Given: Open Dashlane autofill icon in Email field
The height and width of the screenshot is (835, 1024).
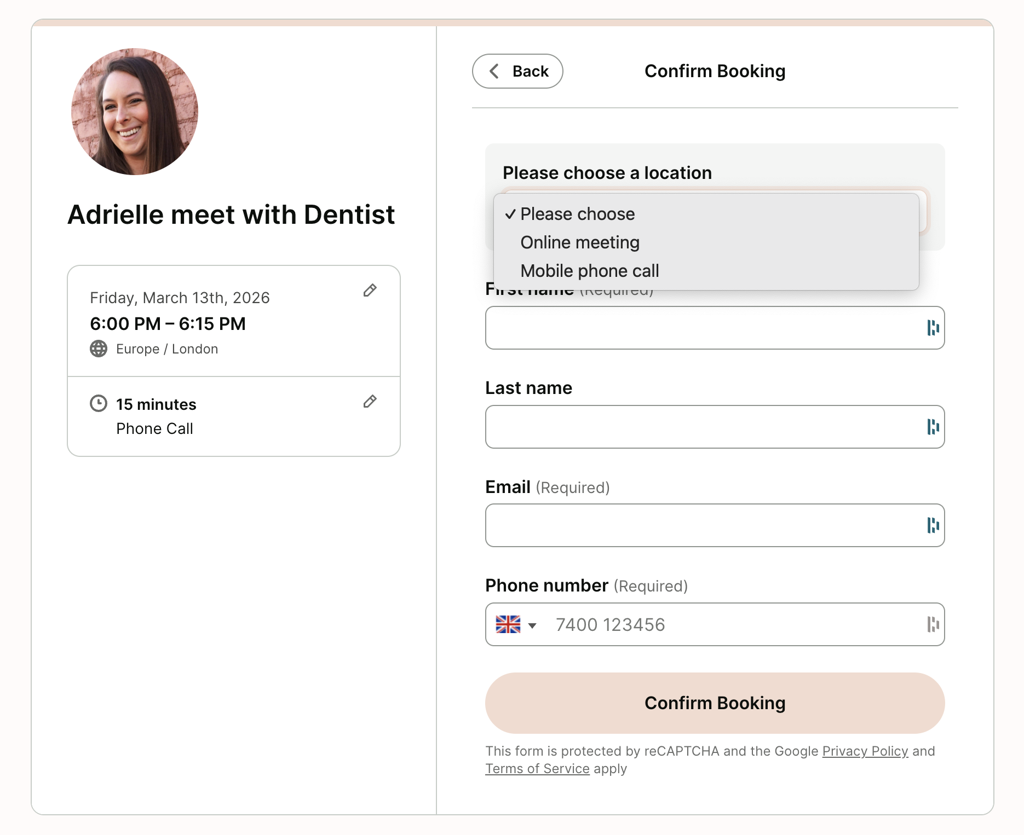Looking at the screenshot, I should point(934,525).
